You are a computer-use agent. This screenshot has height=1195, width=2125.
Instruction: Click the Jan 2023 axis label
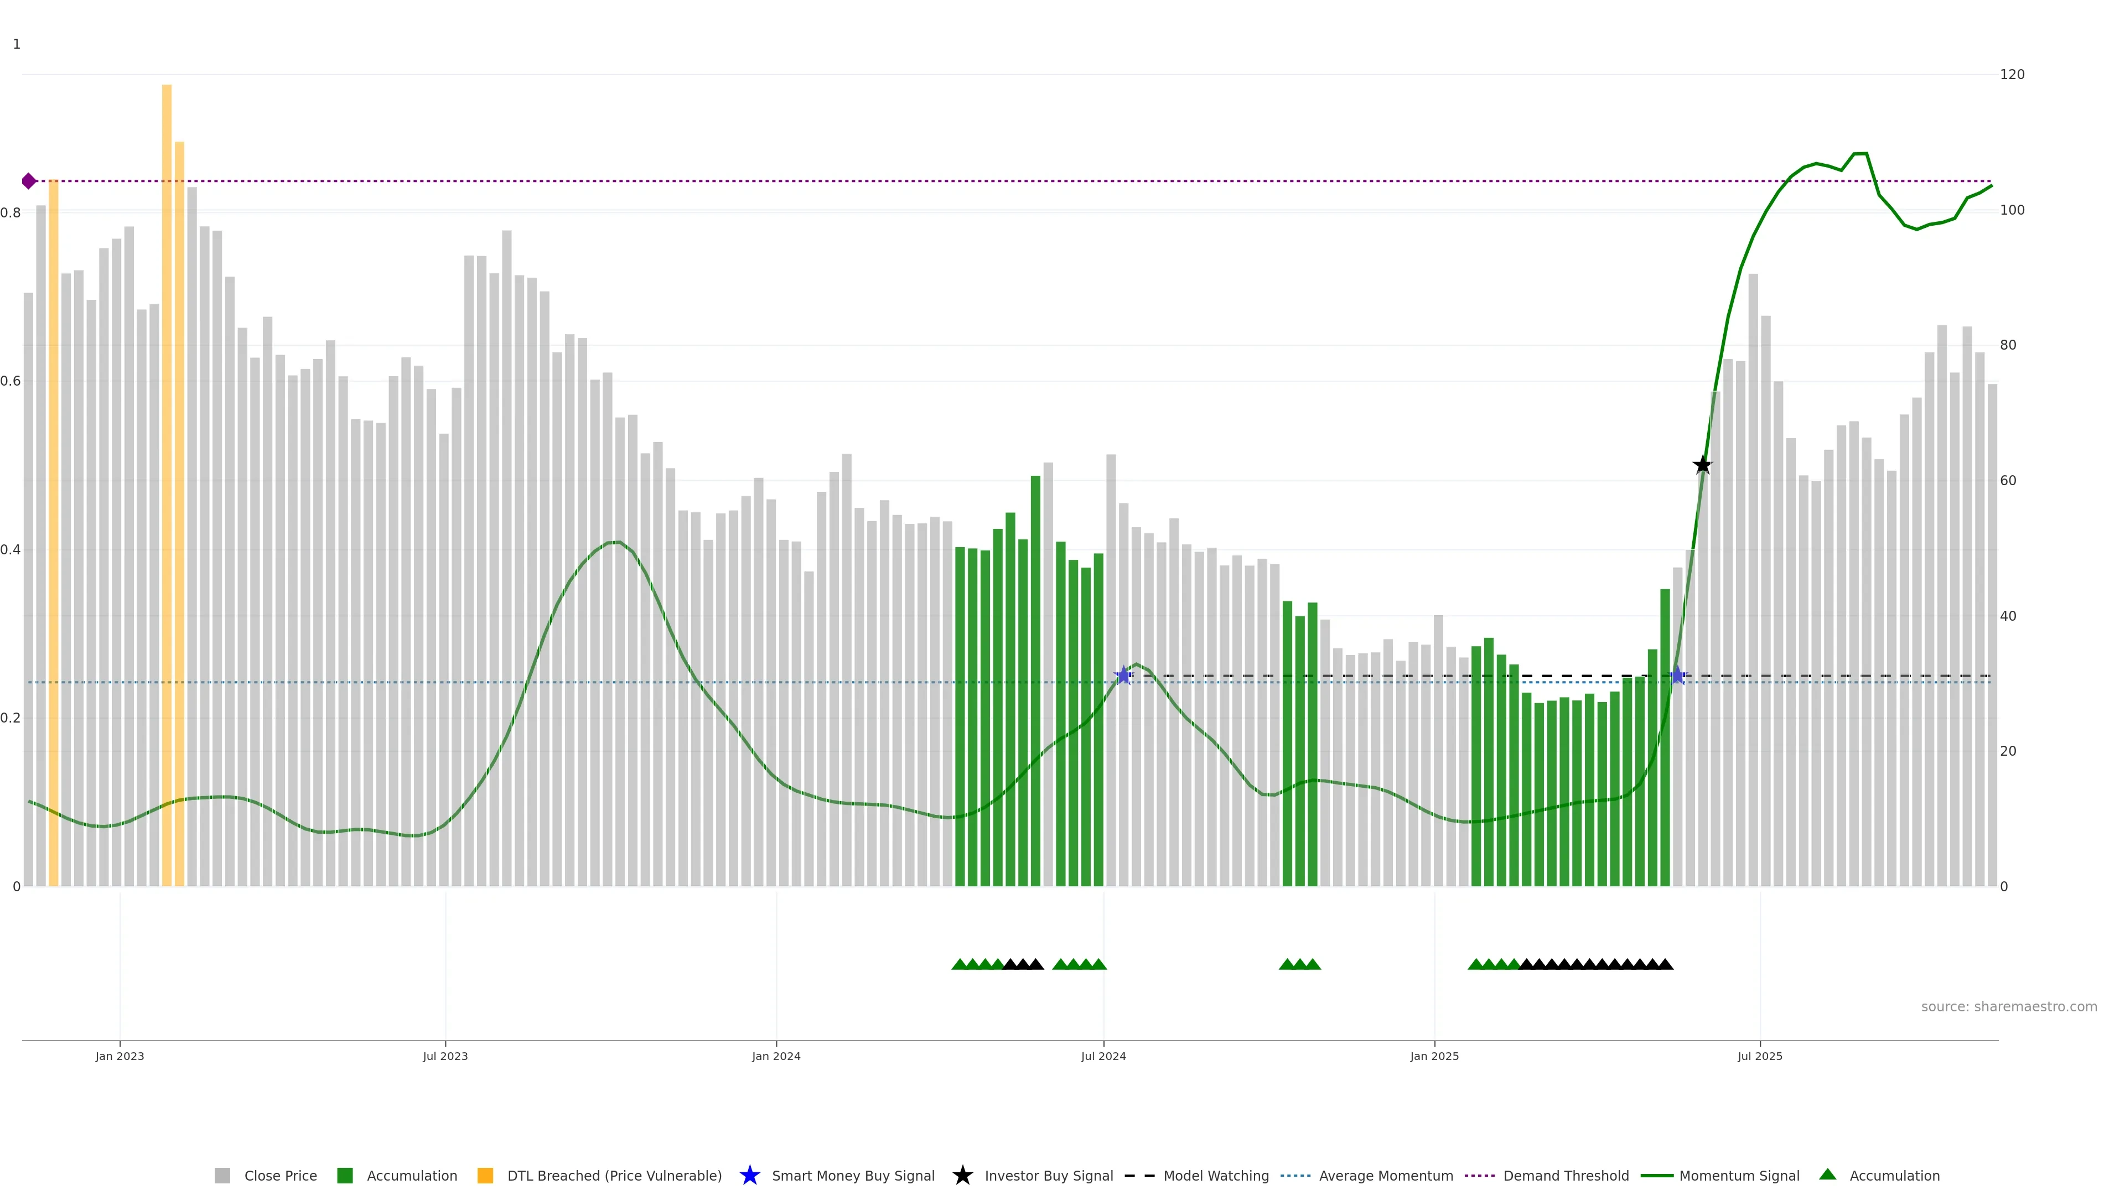click(120, 1056)
